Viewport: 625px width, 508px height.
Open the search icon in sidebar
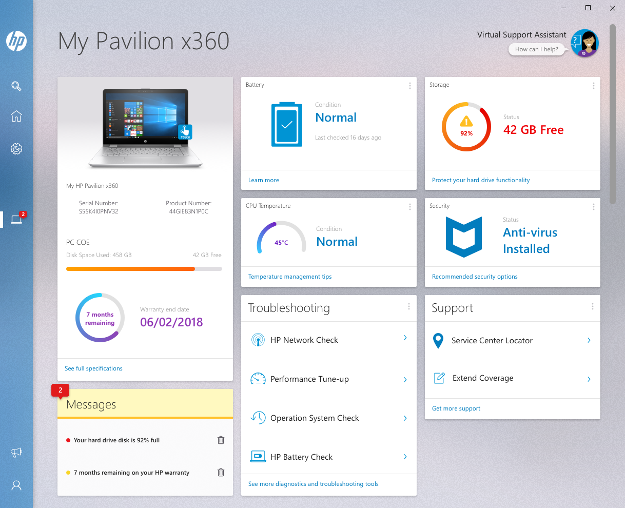(16, 86)
